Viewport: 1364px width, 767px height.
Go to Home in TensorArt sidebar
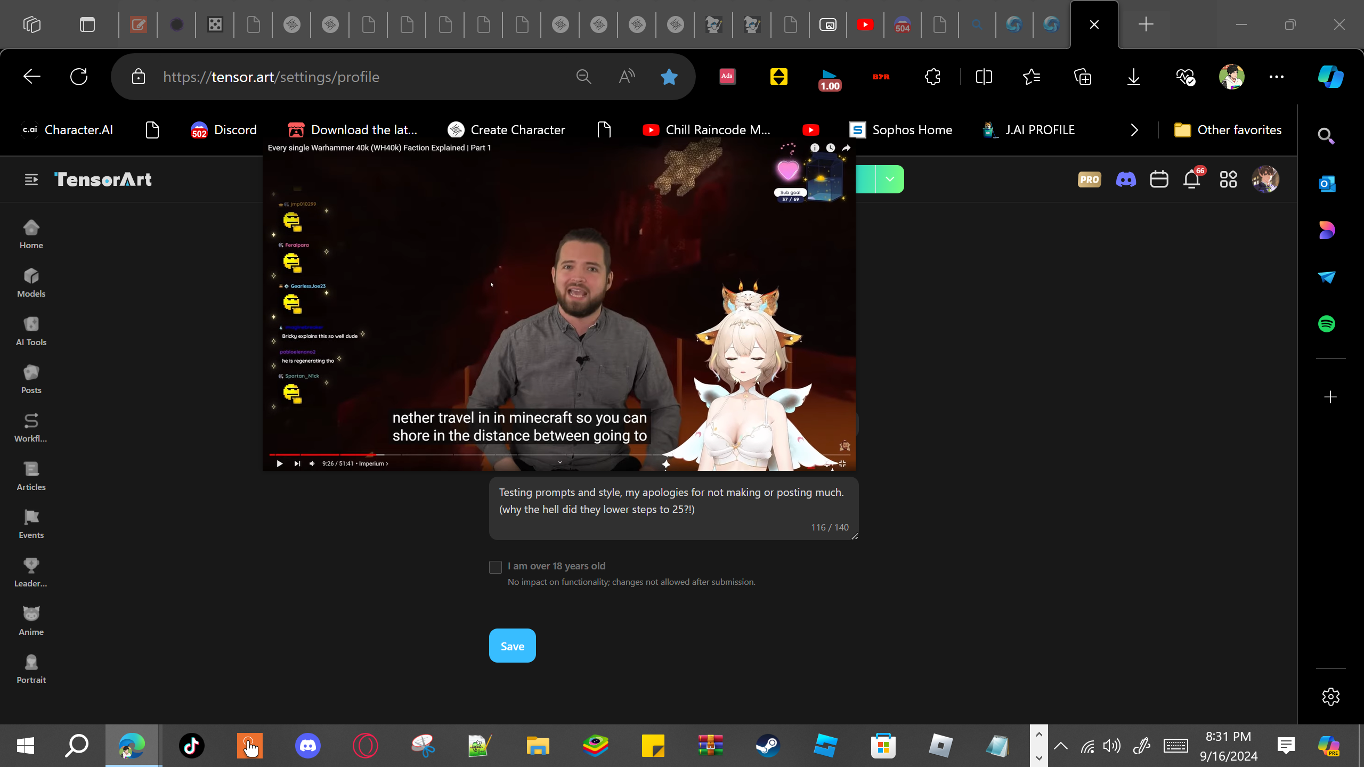tap(31, 235)
